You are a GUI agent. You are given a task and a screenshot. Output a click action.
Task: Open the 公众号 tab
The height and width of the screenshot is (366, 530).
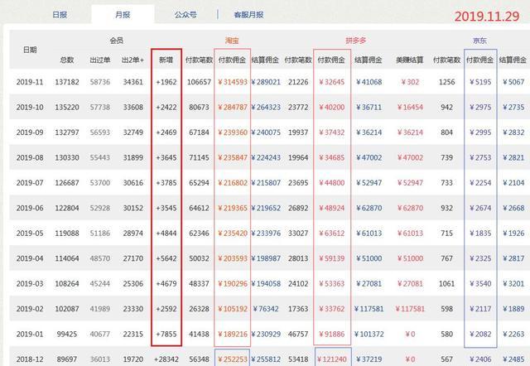pyautogui.click(x=185, y=15)
